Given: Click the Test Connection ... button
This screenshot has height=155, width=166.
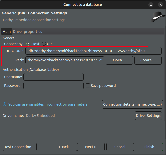Looking at the screenshot, I should pos(20,147).
